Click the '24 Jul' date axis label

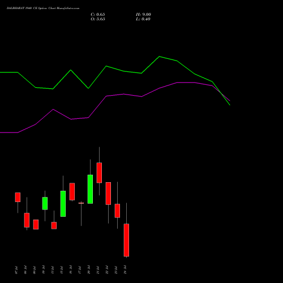point(125,270)
